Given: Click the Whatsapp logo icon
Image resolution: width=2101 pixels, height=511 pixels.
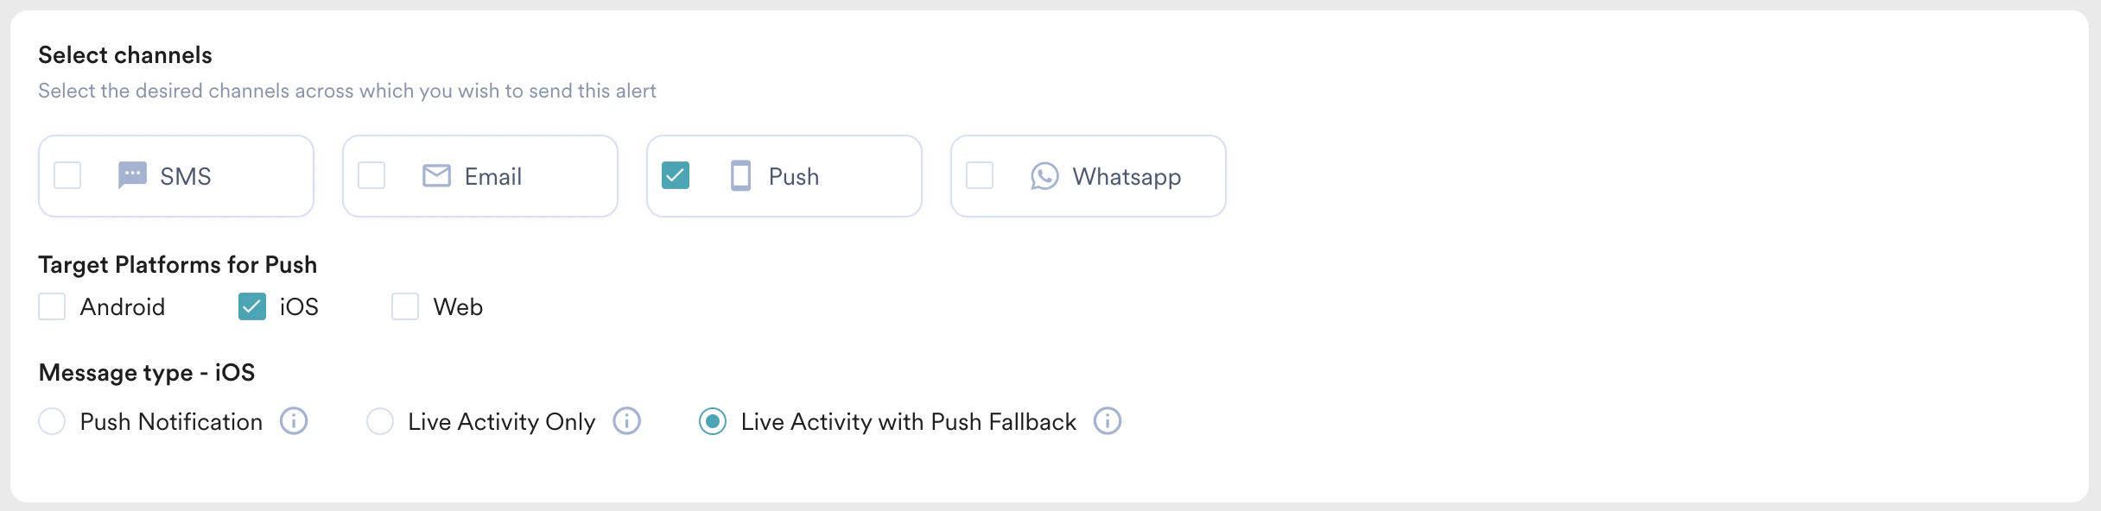Looking at the screenshot, I should [1044, 176].
